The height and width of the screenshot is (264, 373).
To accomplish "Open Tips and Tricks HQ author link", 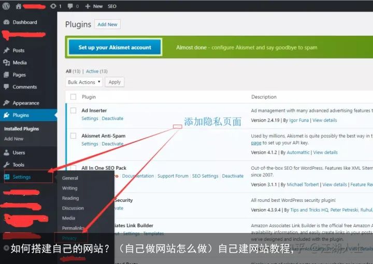I will (309, 210).
